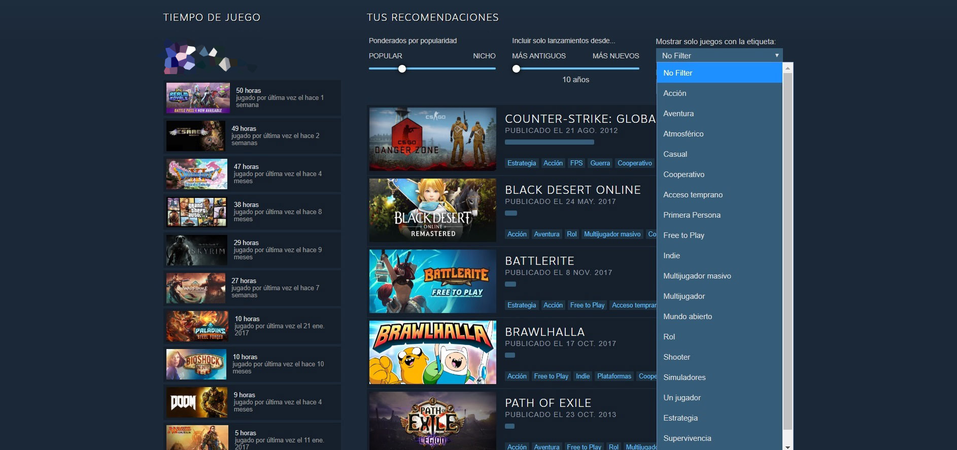Select Cooperativo in the filter list
957x450 pixels.
coord(719,174)
